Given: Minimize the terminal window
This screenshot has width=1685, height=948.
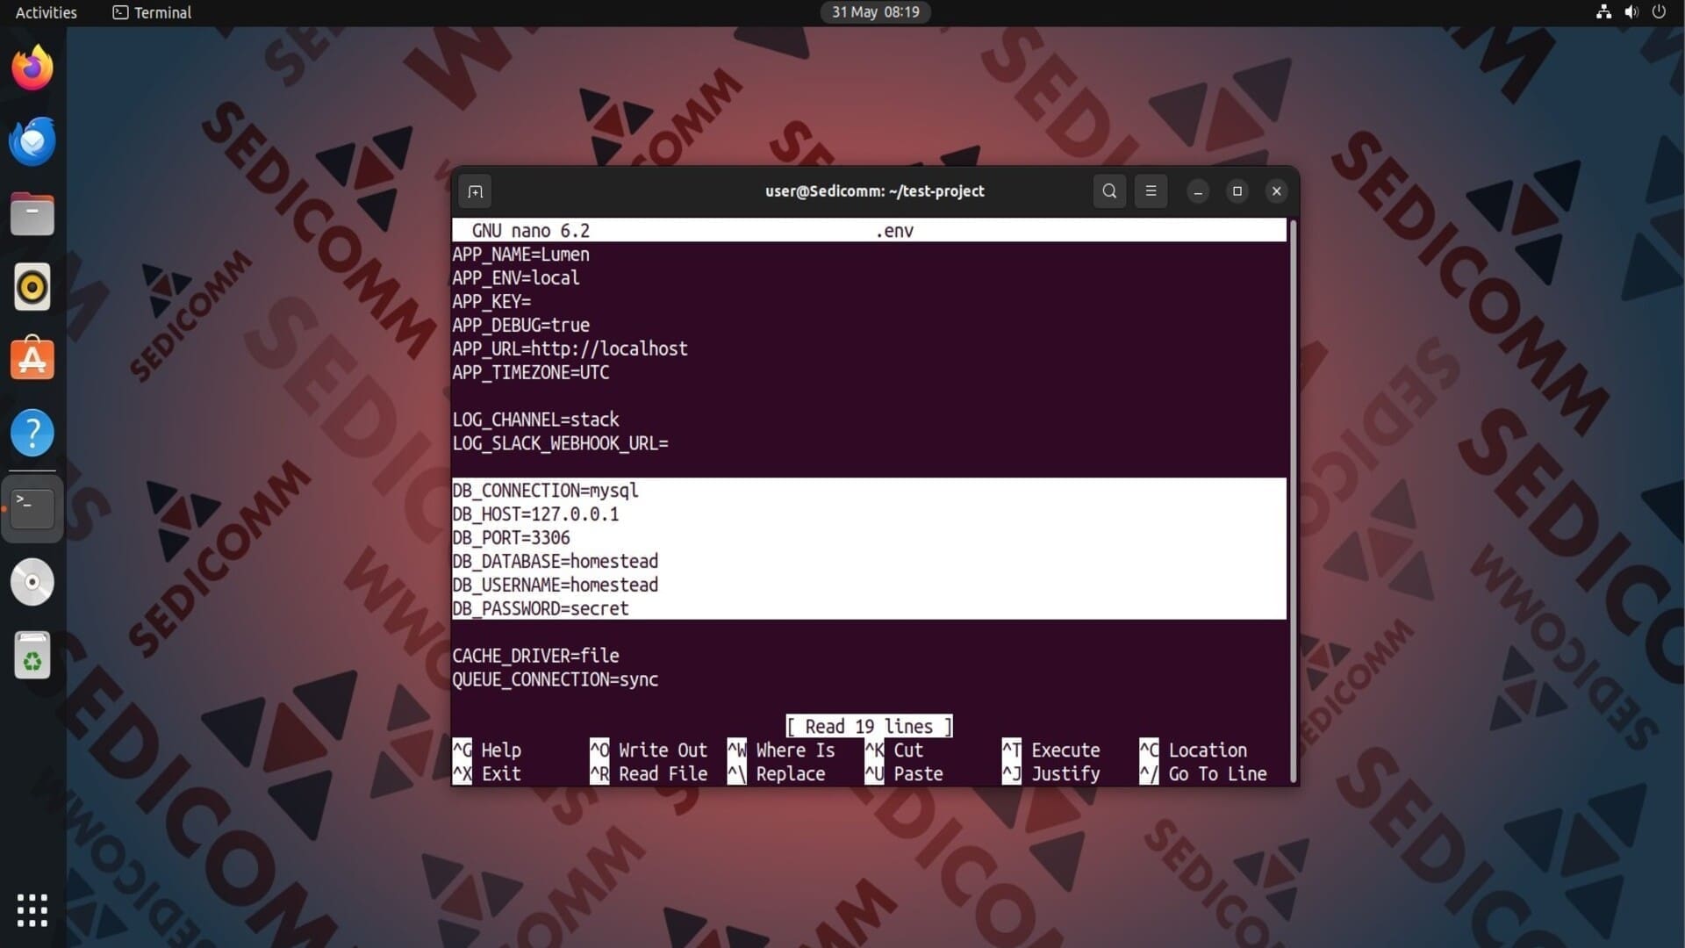Looking at the screenshot, I should (1198, 191).
